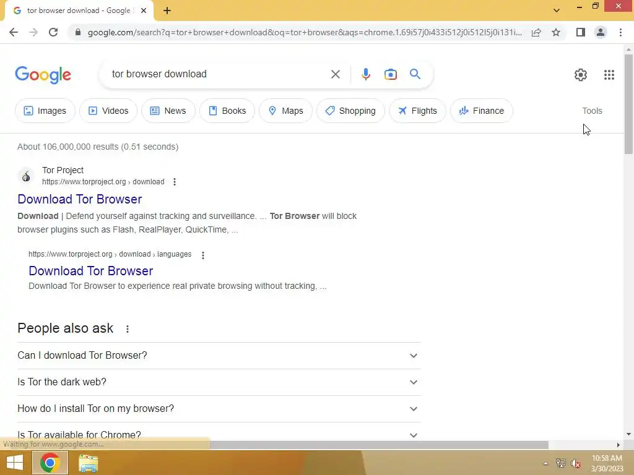Open the Google apps grid
Screen dimensions: 634x475
click(609, 75)
